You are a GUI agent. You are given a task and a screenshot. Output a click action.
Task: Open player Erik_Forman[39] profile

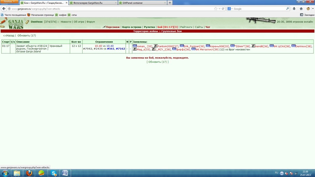194,46
